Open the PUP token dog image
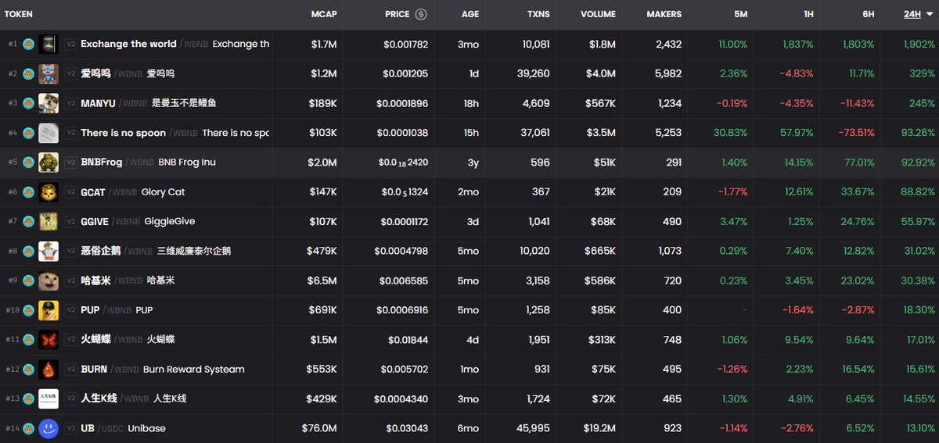Image resolution: width=939 pixels, height=443 pixels. (49, 310)
